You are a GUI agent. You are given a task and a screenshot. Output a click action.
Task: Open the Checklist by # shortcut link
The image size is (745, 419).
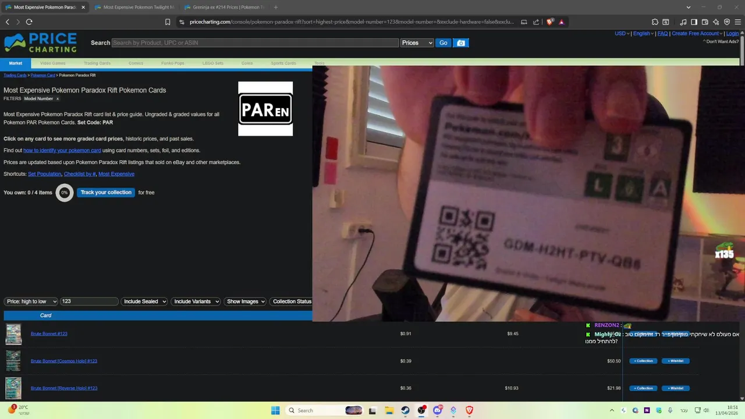80,174
